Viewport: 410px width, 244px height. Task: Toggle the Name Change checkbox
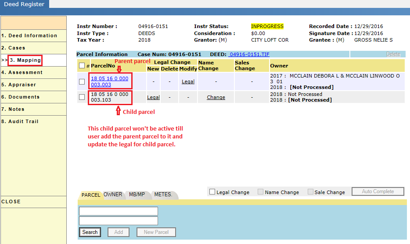click(x=260, y=192)
